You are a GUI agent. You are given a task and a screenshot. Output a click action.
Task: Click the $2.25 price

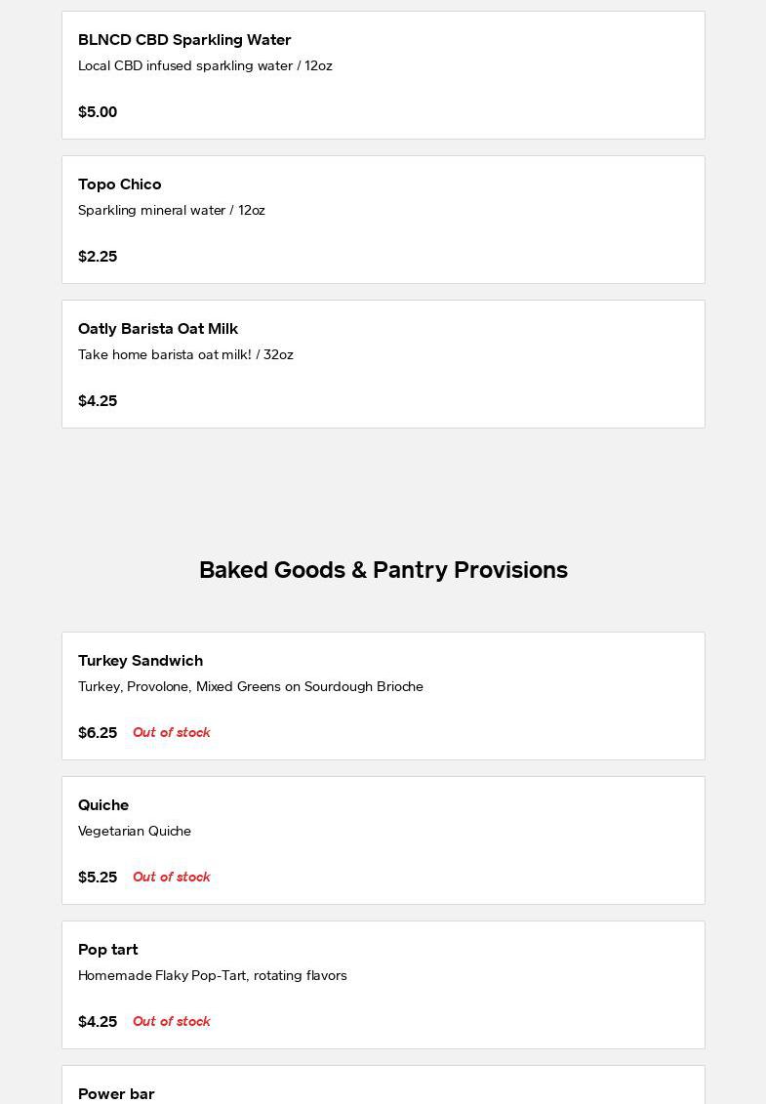(98, 257)
